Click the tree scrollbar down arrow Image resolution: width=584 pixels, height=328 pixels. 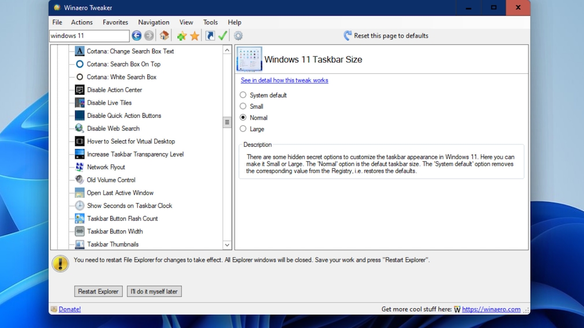coord(227,245)
